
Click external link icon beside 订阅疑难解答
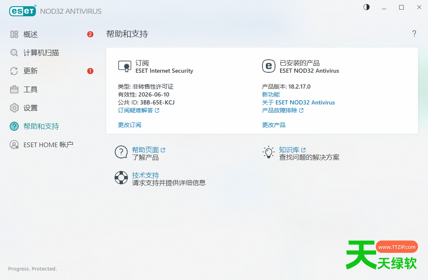coord(157,110)
